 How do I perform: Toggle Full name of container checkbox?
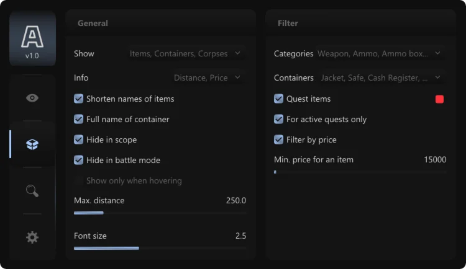tap(79, 119)
